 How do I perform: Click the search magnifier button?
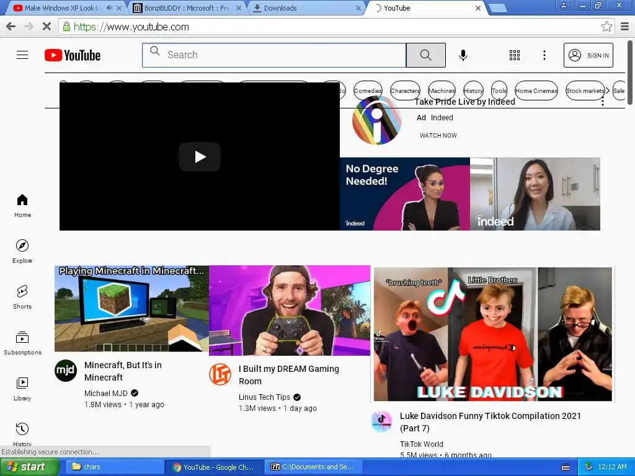tap(425, 55)
